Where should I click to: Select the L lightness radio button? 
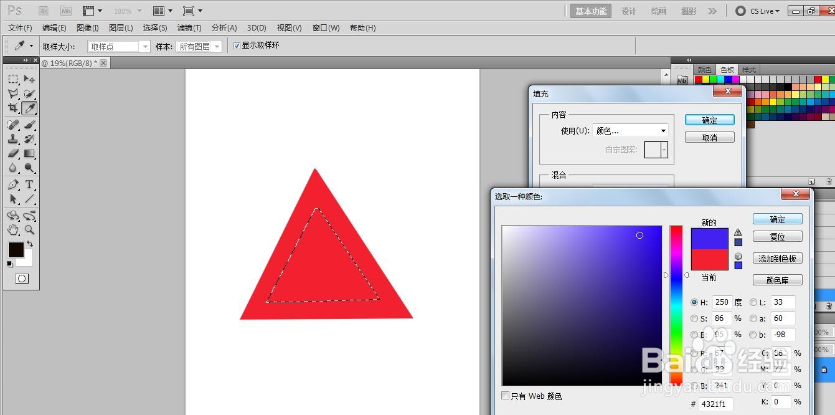[x=753, y=302]
